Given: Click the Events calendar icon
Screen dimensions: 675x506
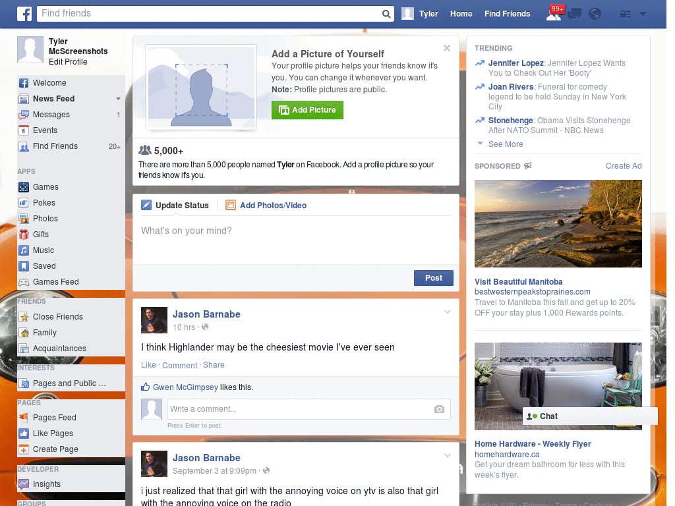Looking at the screenshot, I should pyautogui.click(x=24, y=130).
